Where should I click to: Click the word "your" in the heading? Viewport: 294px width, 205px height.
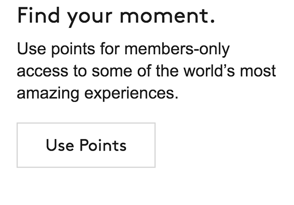pyautogui.click(x=90, y=18)
